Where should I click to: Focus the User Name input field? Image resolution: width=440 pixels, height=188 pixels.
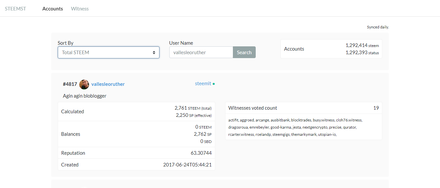click(201, 52)
